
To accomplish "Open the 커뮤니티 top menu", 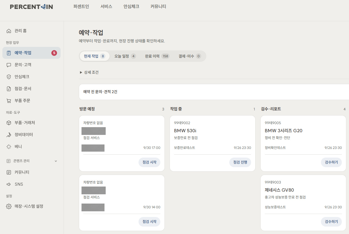I will [x=158, y=7].
